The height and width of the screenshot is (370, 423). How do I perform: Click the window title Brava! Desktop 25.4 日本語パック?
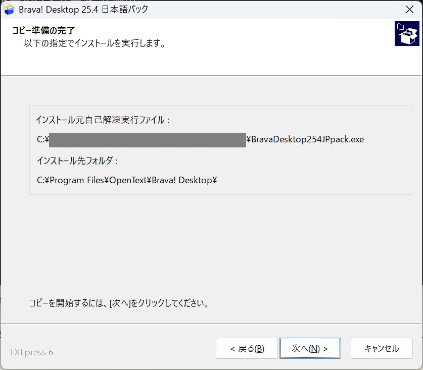(x=83, y=9)
